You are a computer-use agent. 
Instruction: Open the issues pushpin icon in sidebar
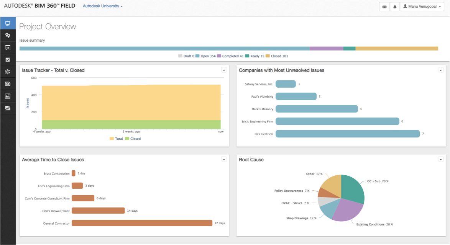[x=8, y=35]
